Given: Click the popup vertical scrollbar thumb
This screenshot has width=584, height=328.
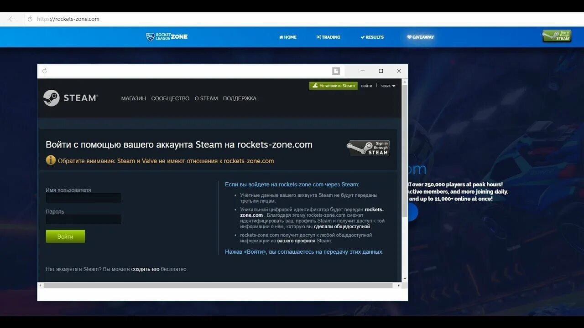Looking at the screenshot, I should pyautogui.click(x=405, y=151).
